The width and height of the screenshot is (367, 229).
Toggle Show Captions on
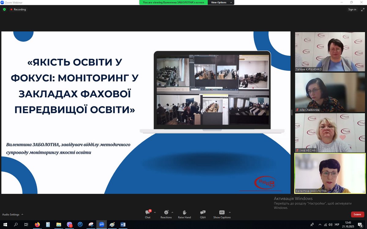click(222, 214)
